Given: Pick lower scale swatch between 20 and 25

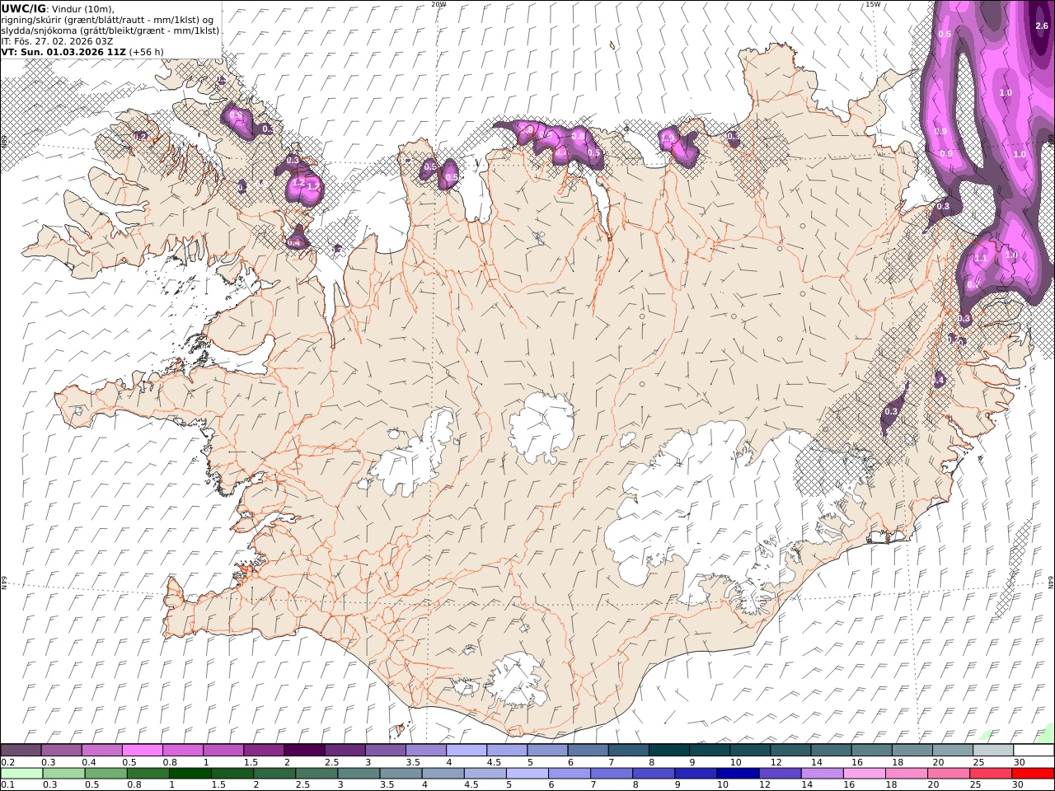Looking at the screenshot, I should (949, 774).
